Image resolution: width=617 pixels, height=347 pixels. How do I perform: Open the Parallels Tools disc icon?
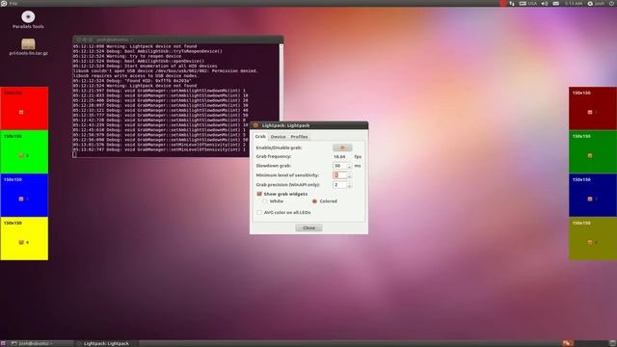tap(28, 17)
